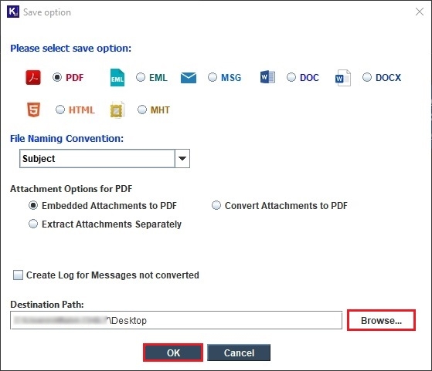Choose Extract Attachments Separately option
Screen dimensions: 432x371
pos(33,224)
